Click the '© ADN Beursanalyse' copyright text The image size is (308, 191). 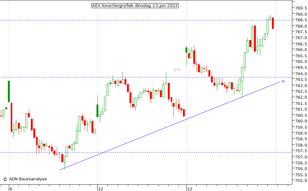25,179
